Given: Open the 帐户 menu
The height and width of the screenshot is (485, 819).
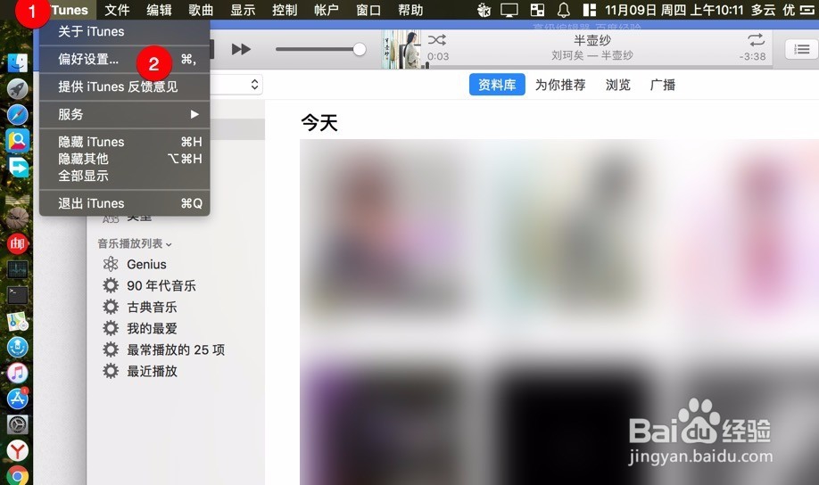Looking at the screenshot, I should pyautogui.click(x=327, y=10).
